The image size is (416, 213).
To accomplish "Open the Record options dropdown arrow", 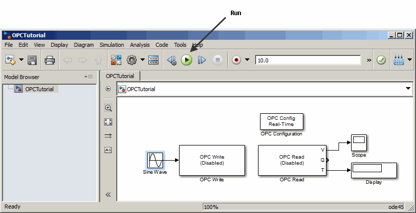I will pyautogui.click(x=247, y=60).
